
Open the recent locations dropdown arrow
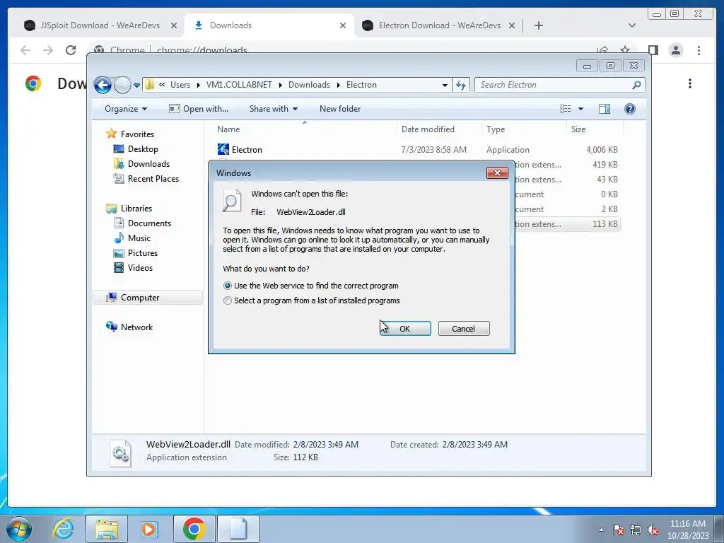[x=136, y=86]
